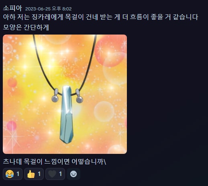
Task: Click the right silver bead on the necklace
Action: [x=80, y=100]
